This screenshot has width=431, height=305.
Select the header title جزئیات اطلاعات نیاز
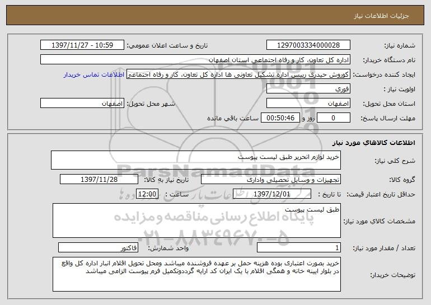381,16
